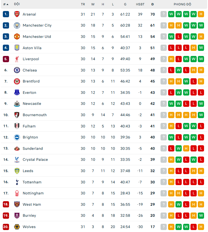This screenshot has height=232, width=208.
Task: Sort table by the # rank column
Action: pos(6,4)
